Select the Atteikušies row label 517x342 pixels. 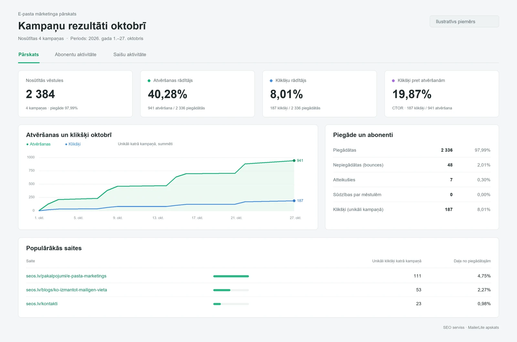344,180
